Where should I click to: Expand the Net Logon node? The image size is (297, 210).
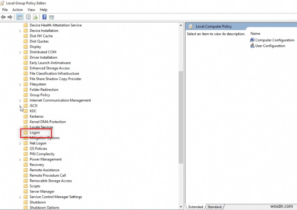(20, 143)
